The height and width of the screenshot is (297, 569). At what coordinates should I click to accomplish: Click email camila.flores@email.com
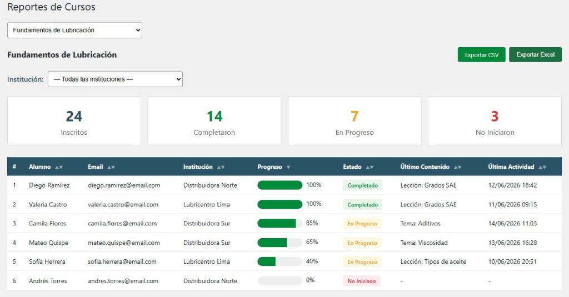click(x=122, y=223)
